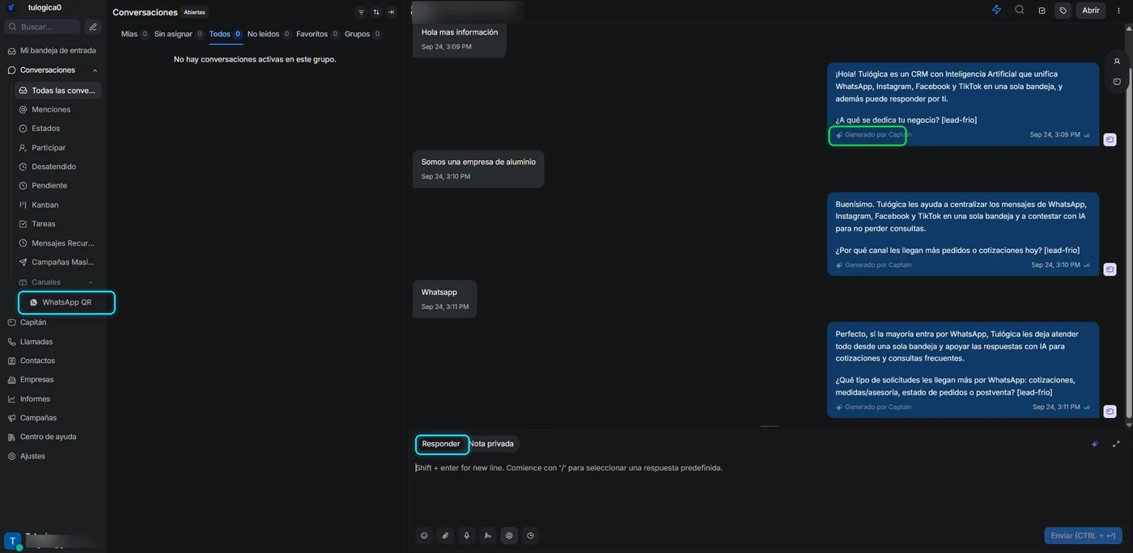Open the user avatar T at bottom left
This screenshot has height=553, width=1133.
pyautogui.click(x=12, y=541)
